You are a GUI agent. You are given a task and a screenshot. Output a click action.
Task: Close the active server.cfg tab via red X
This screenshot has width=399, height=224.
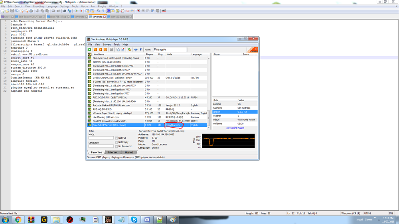pos(104,17)
